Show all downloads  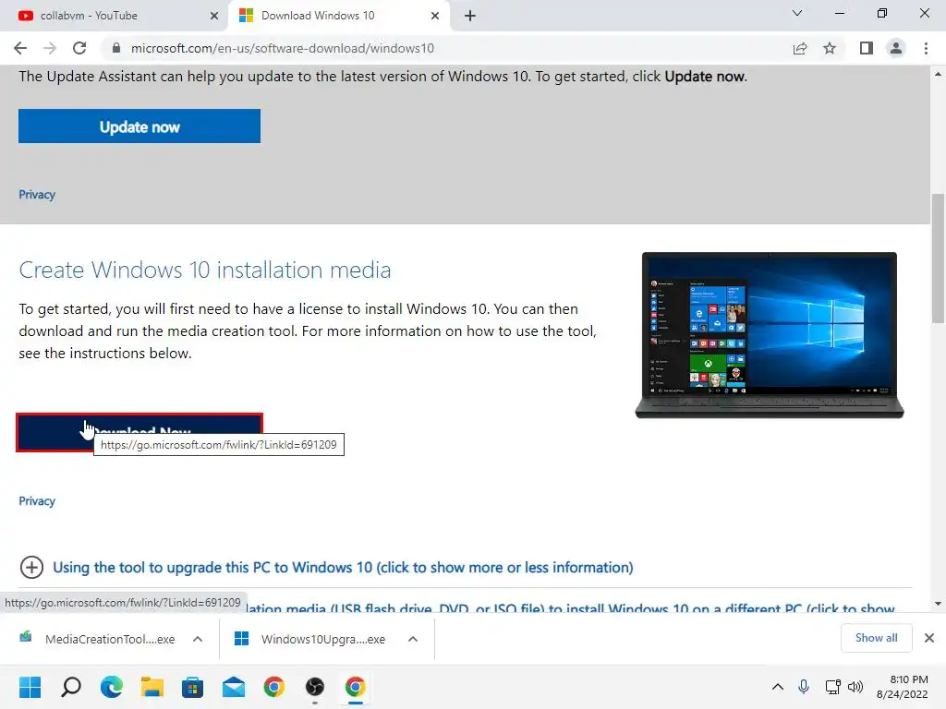point(876,638)
